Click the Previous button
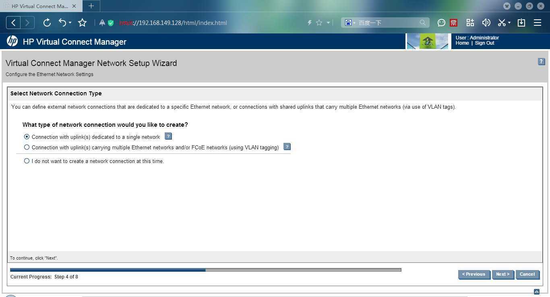The image size is (550, 297). coord(474,274)
